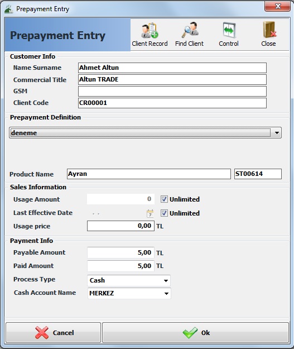Click the Cancel button
Screen dimensions: 294x349
point(54,333)
